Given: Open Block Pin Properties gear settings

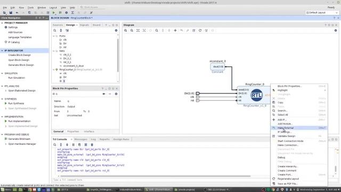Looking at the screenshot, I should (x=116, y=94).
